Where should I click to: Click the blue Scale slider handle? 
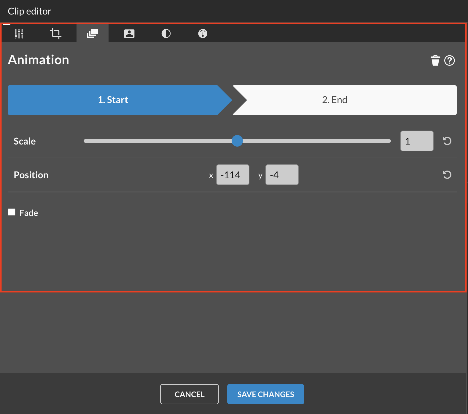coord(237,141)
